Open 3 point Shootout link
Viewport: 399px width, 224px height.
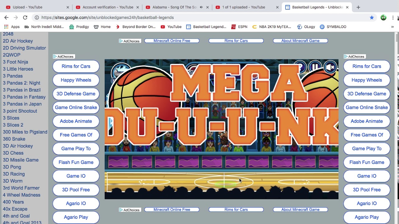[20, 111]
